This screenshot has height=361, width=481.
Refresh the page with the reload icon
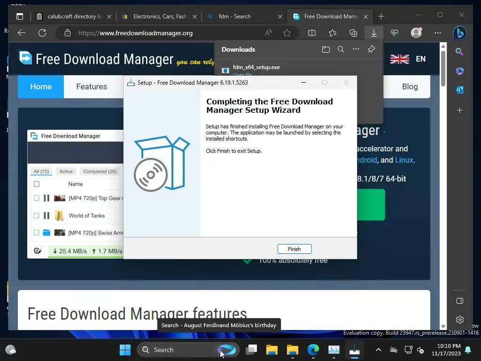click(x=42, y=33)
